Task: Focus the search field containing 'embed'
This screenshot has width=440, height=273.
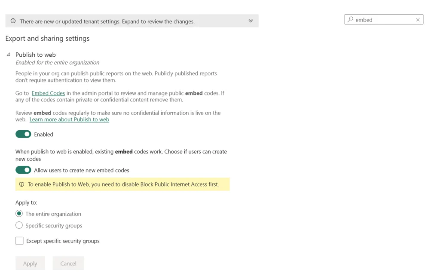Action: 382,20
